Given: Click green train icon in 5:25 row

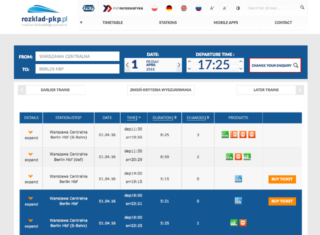Looking at the screenshot, I should click(x=234, y=223).
